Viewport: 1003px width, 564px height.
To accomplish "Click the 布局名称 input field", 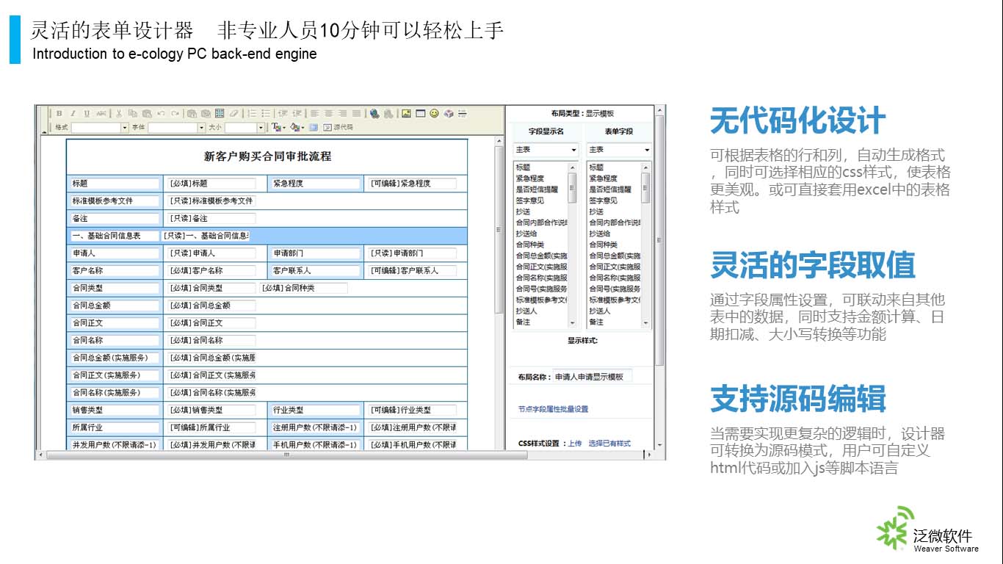I will pos(592,377).
